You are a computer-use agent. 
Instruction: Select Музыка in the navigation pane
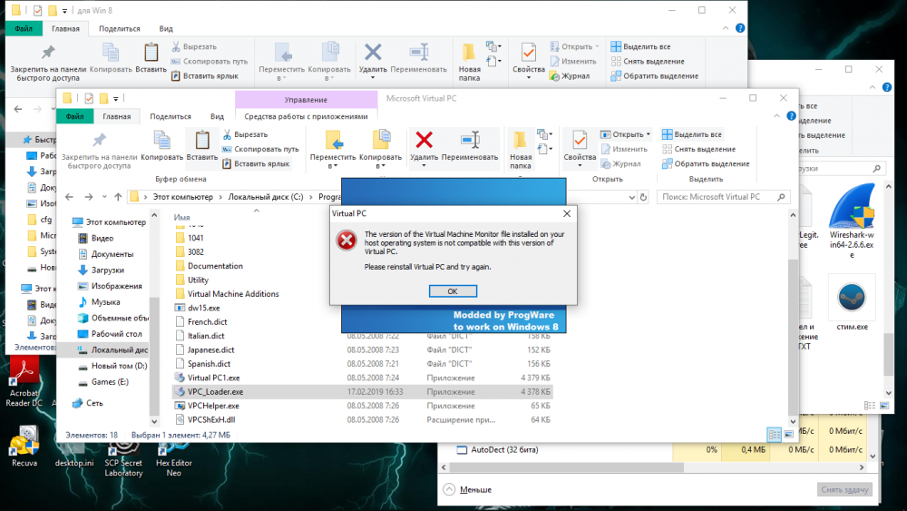point(105,302)
